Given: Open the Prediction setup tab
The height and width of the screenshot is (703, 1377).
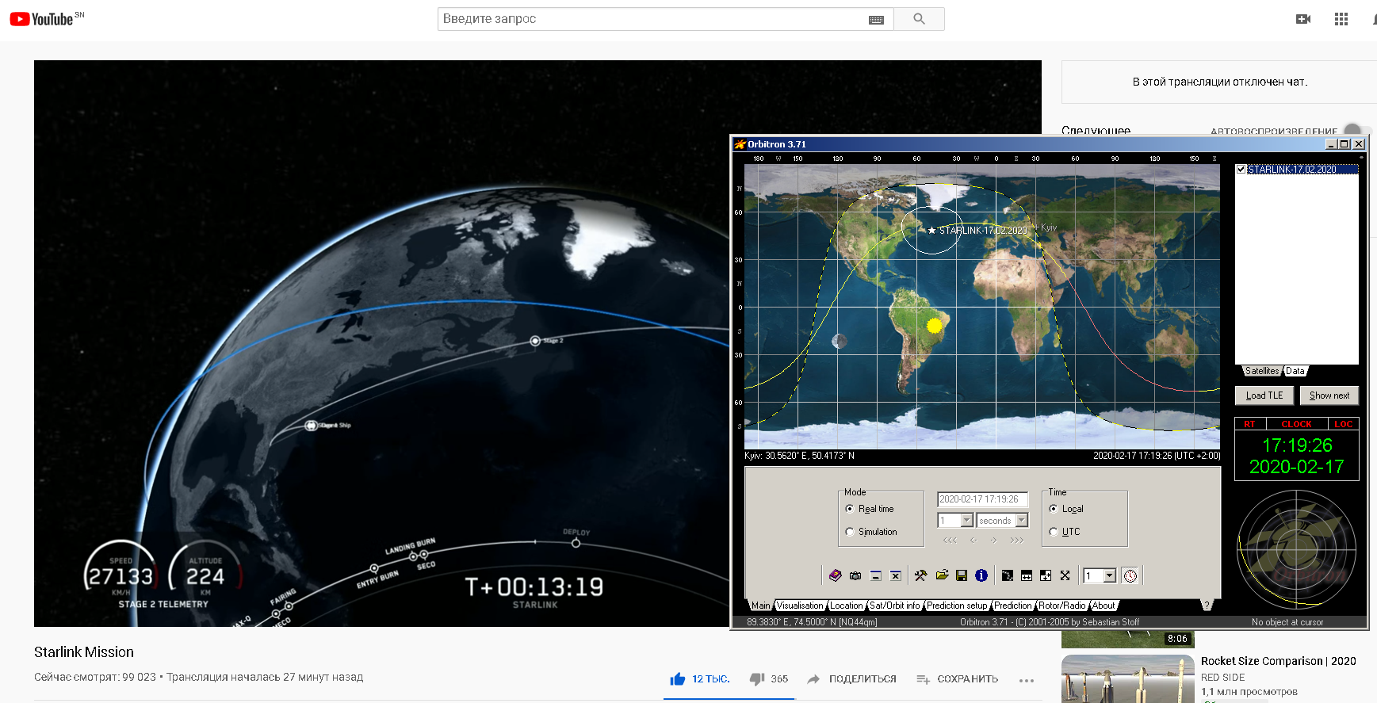Looking at the screenshot, I should [x=956, y=606].
